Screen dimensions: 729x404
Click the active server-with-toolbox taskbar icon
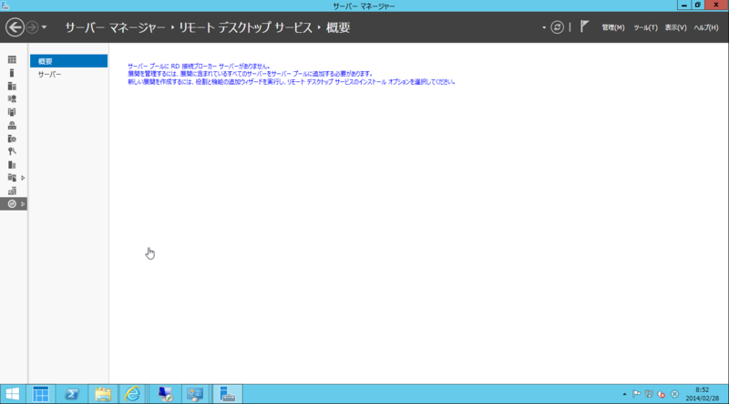[x=228, y=394]
